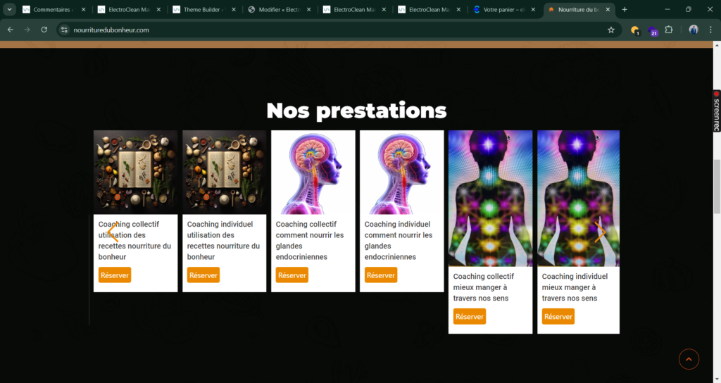Open Chrome three-dot menu
The height and width of the screenshot is (383, 721).
pos(710,30)
